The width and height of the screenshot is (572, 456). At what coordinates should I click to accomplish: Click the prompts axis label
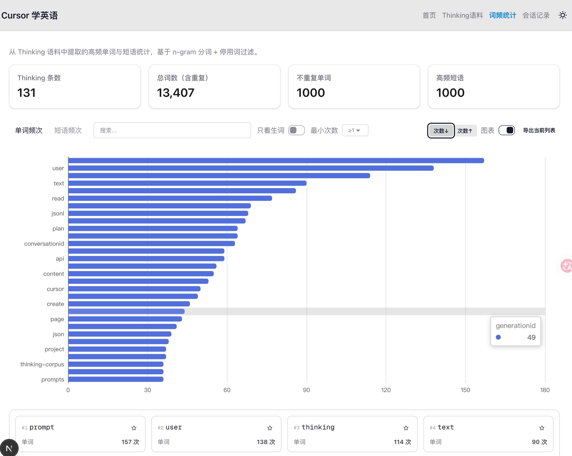pos(53,379)
